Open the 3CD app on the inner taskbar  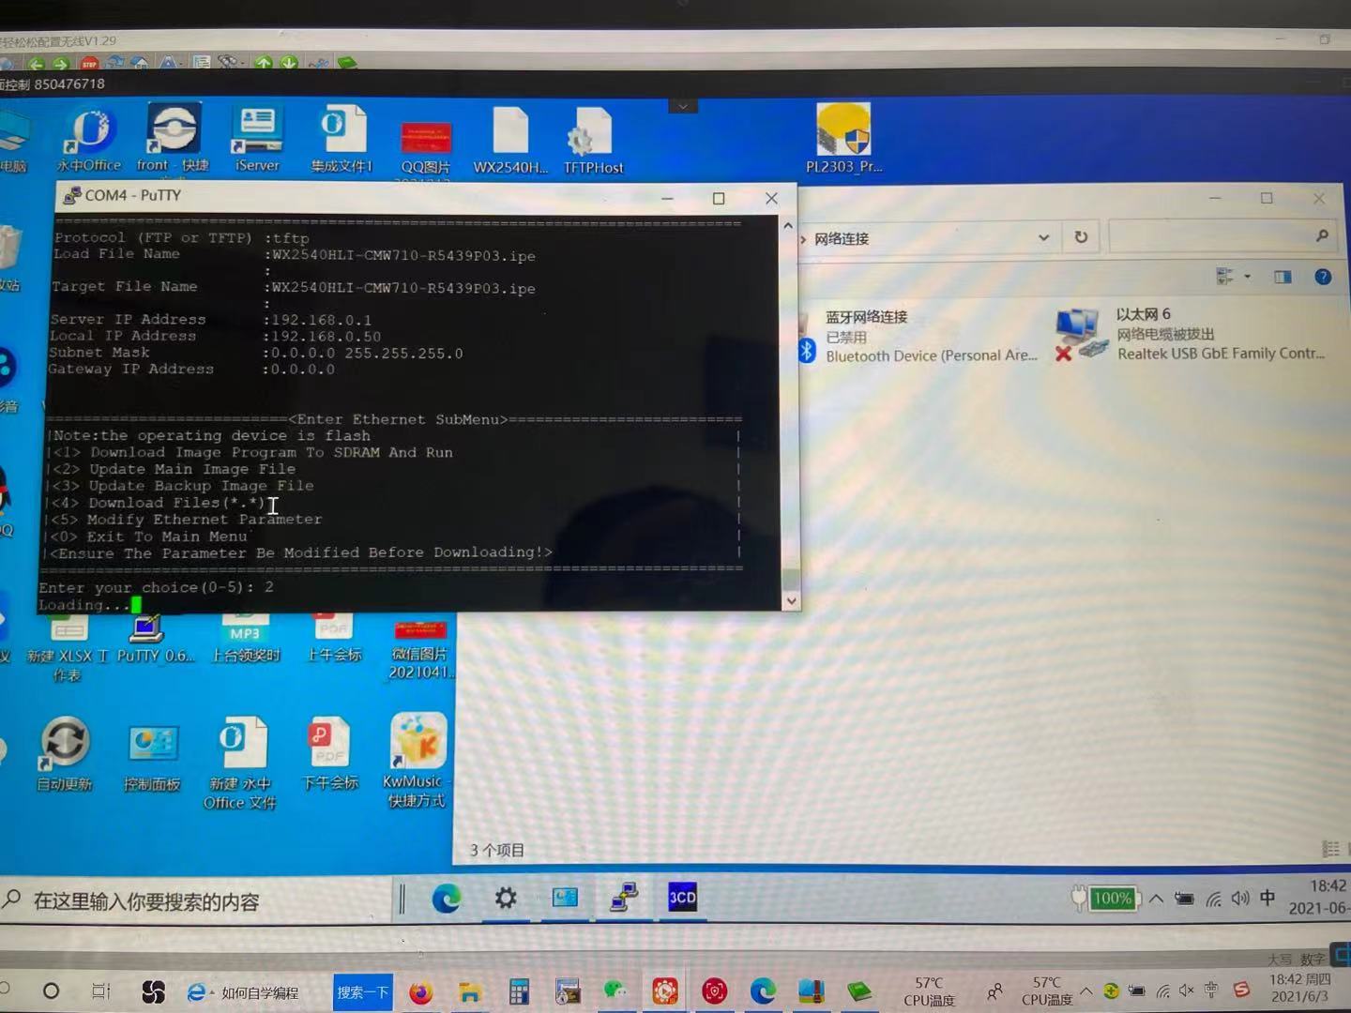[x=682, y=898]
